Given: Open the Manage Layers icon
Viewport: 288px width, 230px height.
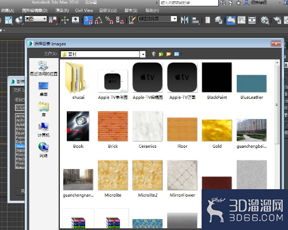Looking at the screenshot, I should tap(218, 20).
